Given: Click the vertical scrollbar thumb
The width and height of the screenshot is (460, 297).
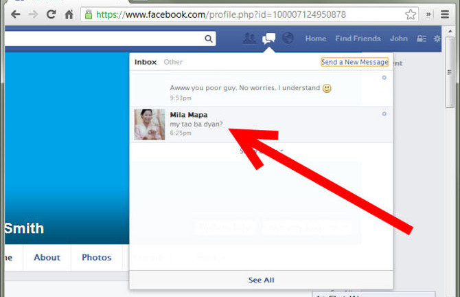Looking at the screenshot, I should click(x=450, y=72).
